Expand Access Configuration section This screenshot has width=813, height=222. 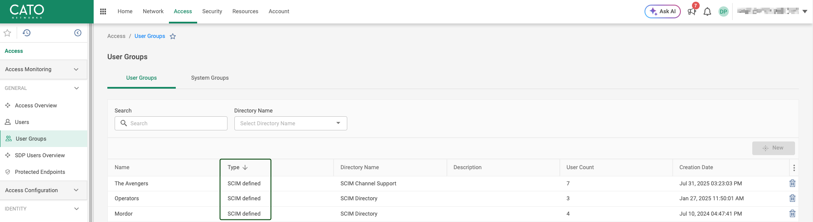[44, 190]
